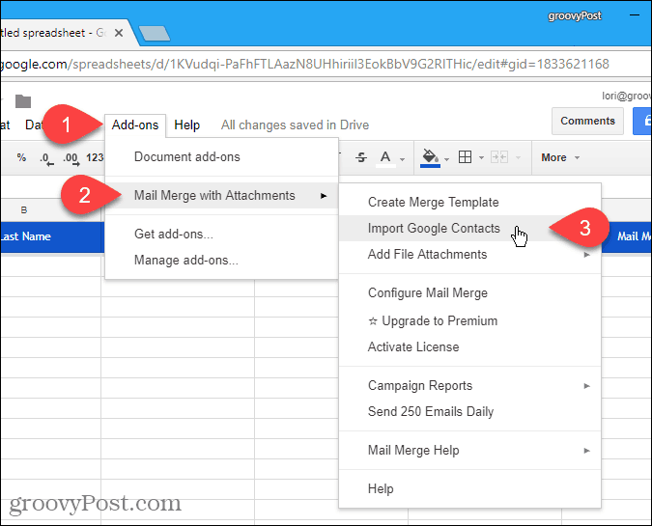Choose Manage add-ons...

pos(221,260)
